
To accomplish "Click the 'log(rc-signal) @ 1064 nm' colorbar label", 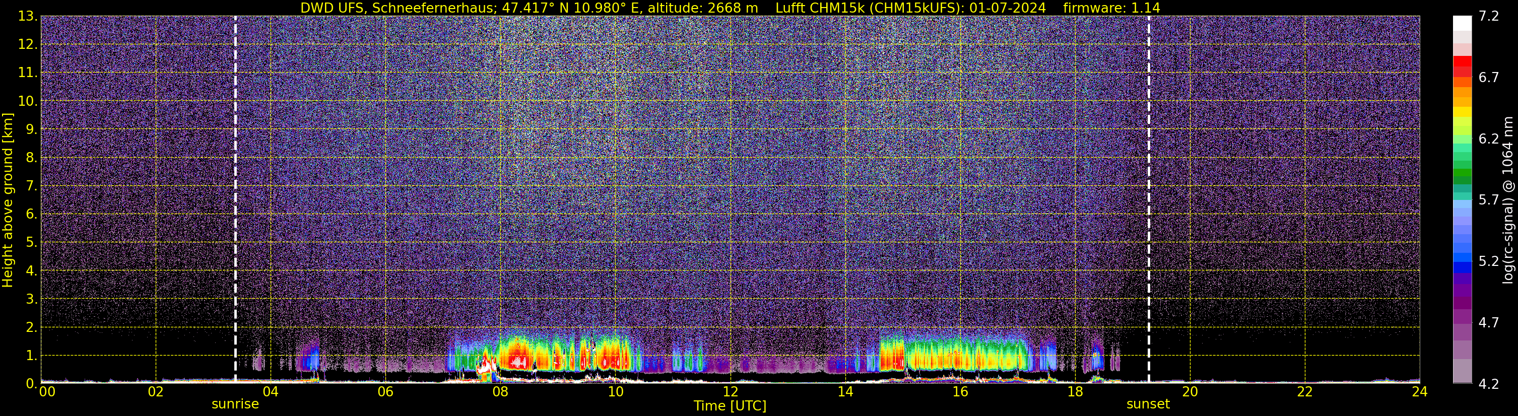I will tap(1507, 200).
